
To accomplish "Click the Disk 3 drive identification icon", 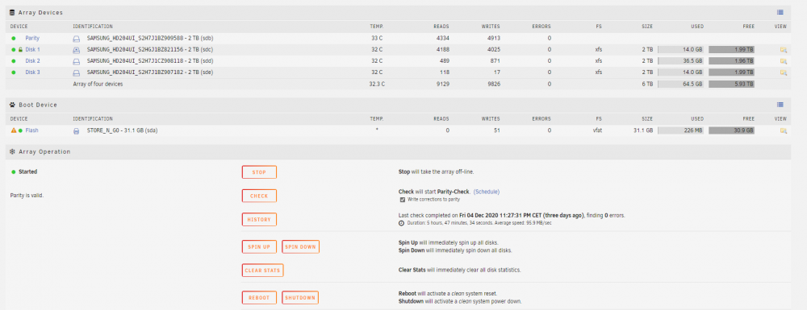I will point(76,72).
